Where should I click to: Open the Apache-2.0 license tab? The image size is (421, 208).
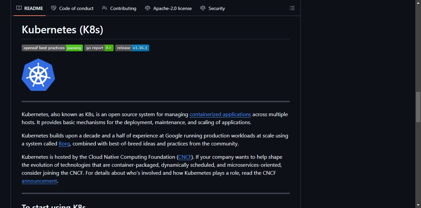tap(169, 8)
